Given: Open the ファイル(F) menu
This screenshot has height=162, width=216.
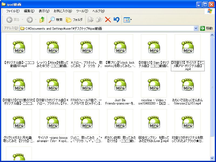Looking at the screenshot, I should [13, 11].
